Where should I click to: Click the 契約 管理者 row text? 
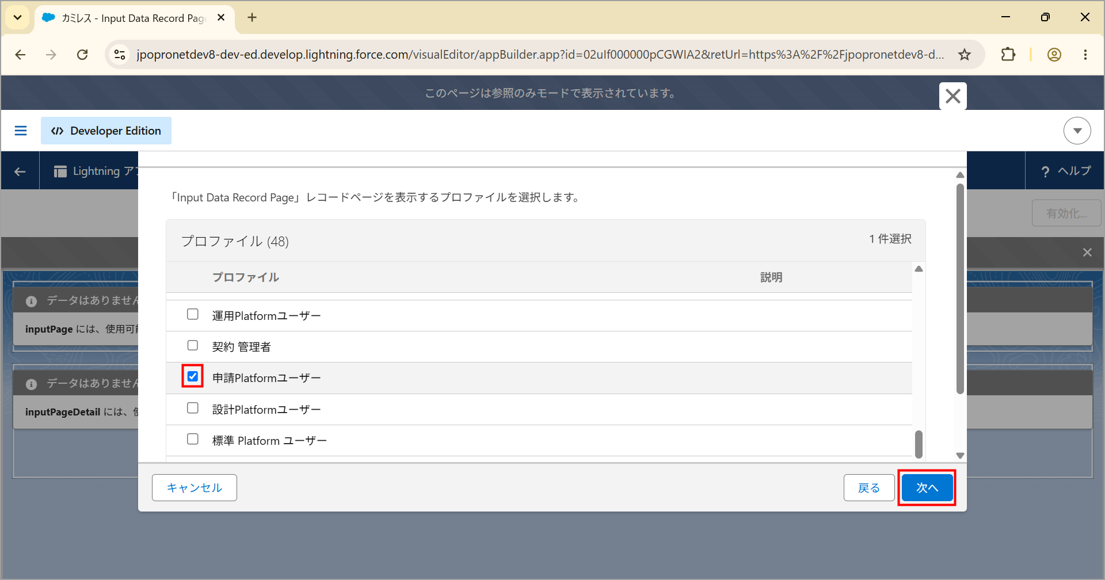click(242, 347)
